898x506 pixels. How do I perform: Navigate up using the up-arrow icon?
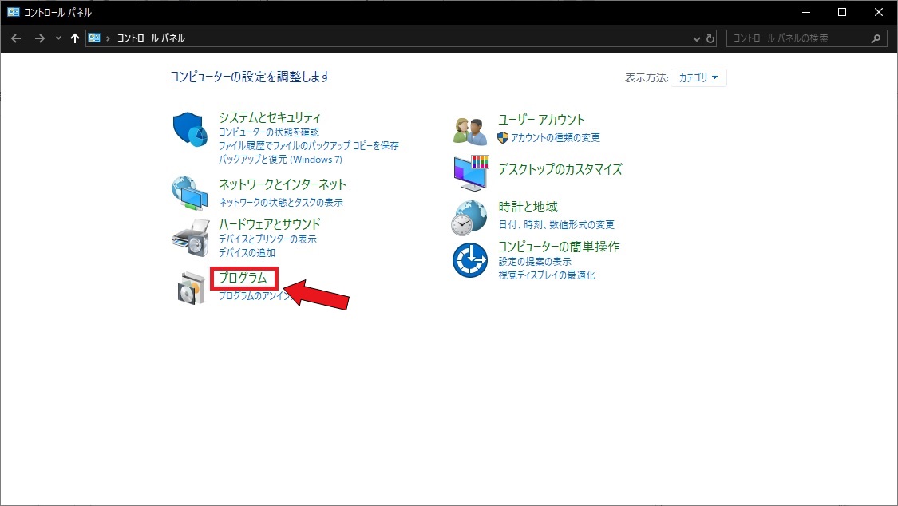74,38
